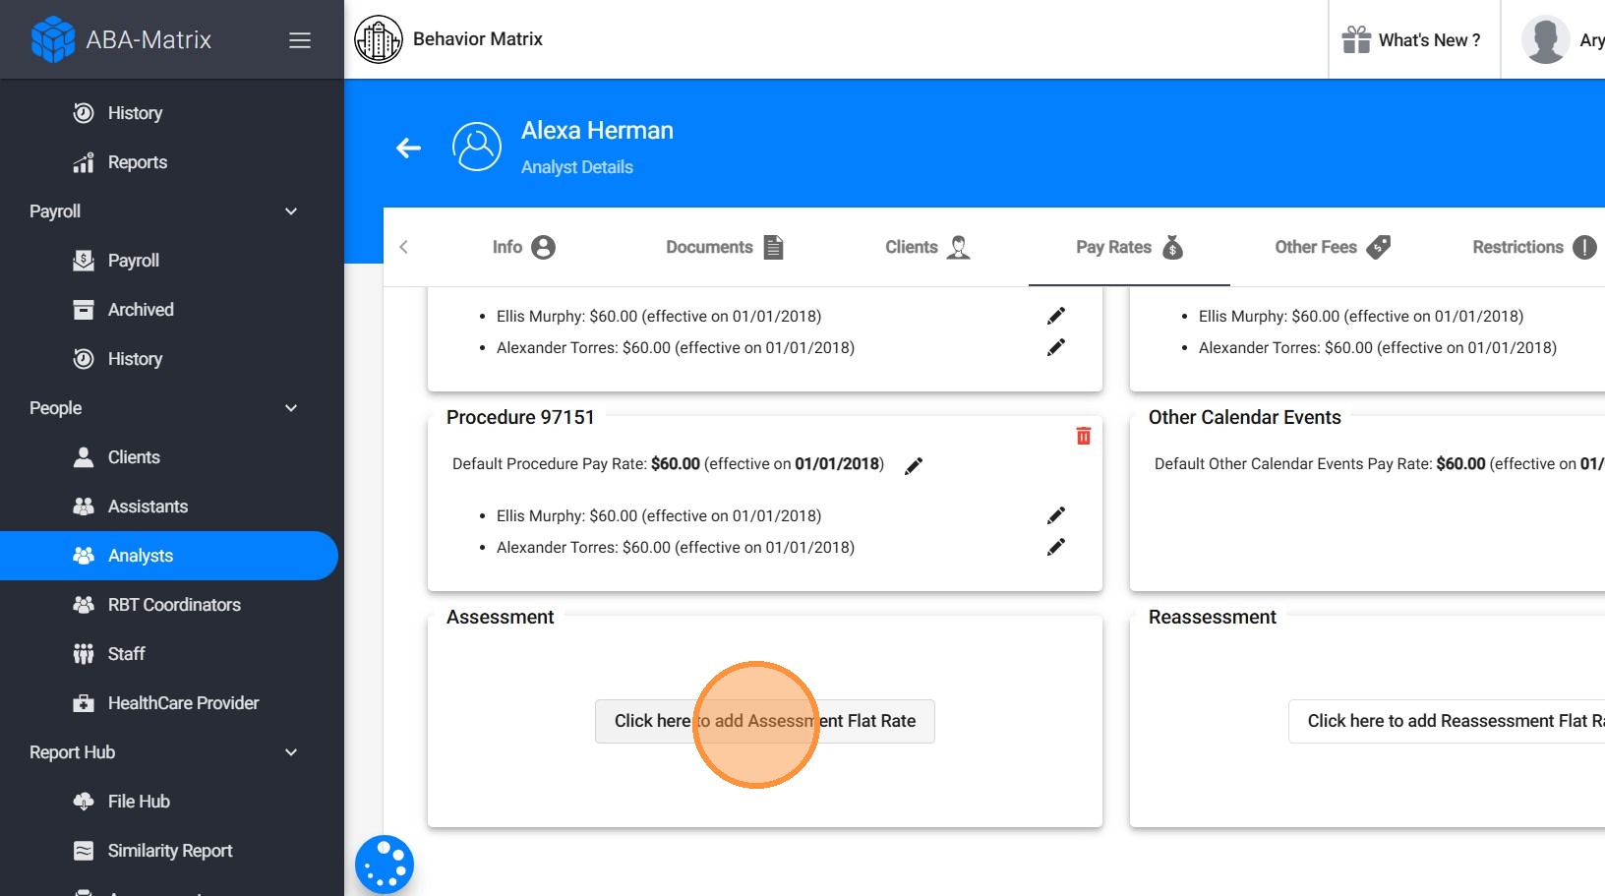1605x896 pixels.
Task: Select Analysts in the sidebar
Action: 169,556
